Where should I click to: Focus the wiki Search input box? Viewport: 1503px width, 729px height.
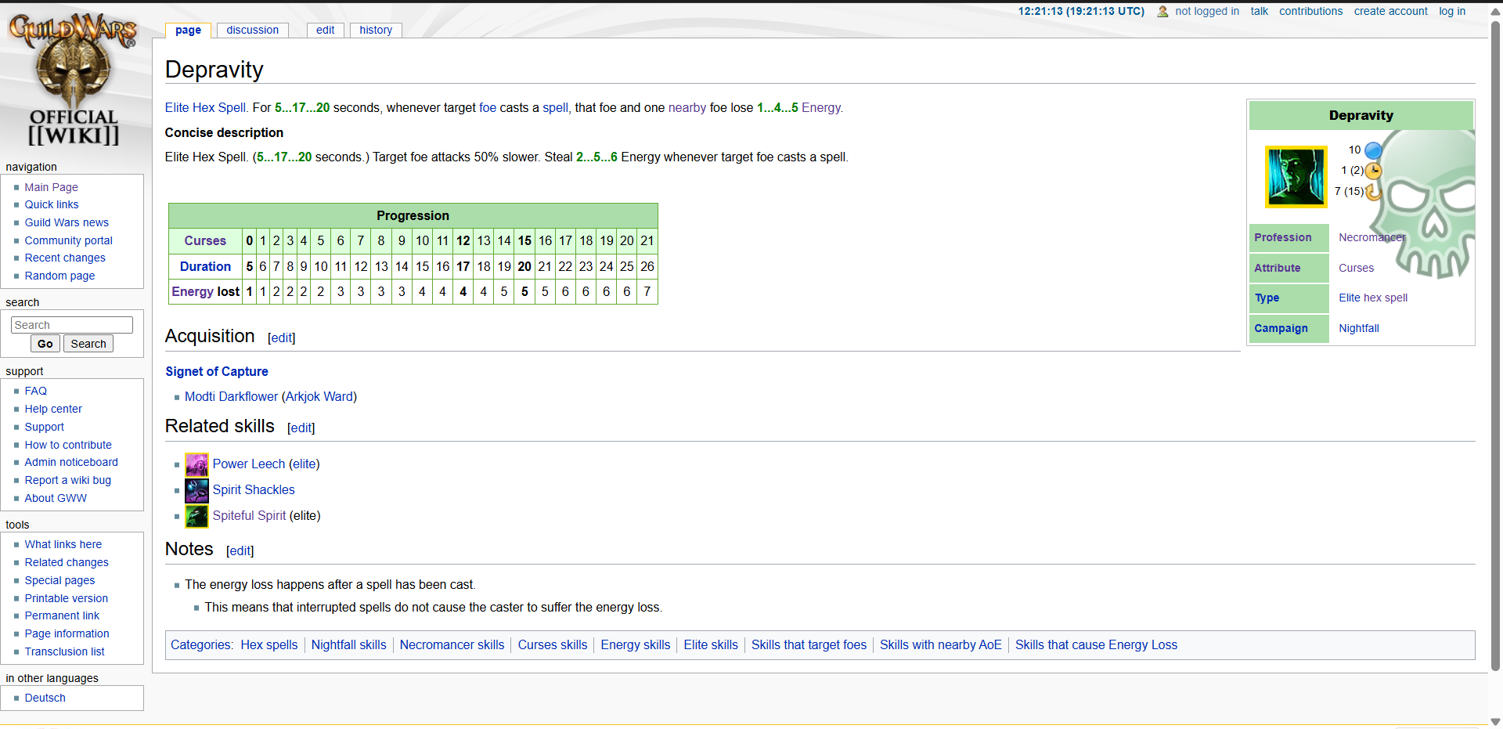pos(72,325)
